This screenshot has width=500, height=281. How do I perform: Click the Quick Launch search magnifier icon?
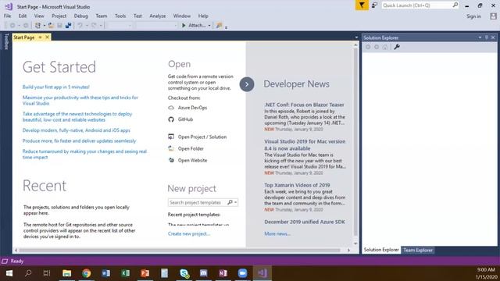pos(455,5)
